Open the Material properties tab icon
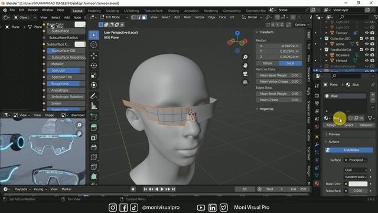This screenshot has height=213, width=378. [x=317, y=183]
